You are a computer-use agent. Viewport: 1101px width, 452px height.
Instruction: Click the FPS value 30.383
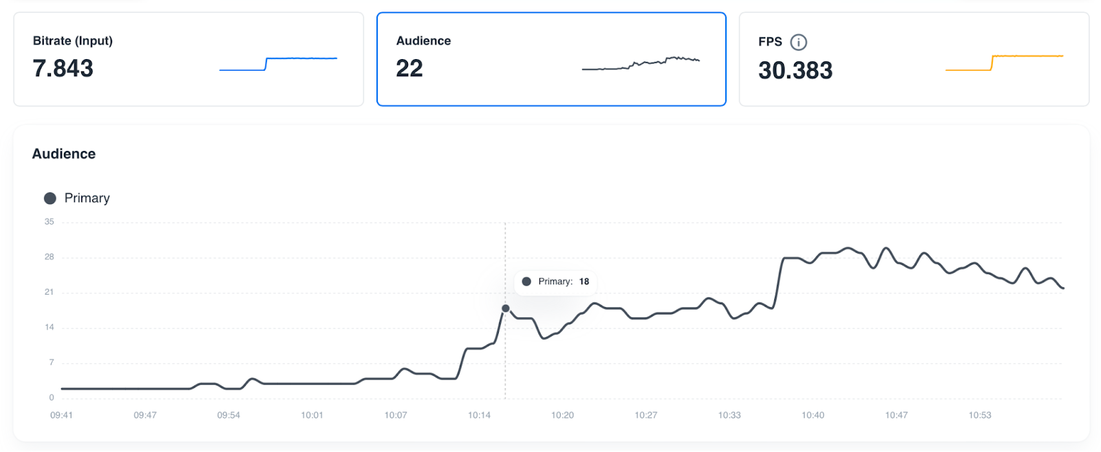795,70
